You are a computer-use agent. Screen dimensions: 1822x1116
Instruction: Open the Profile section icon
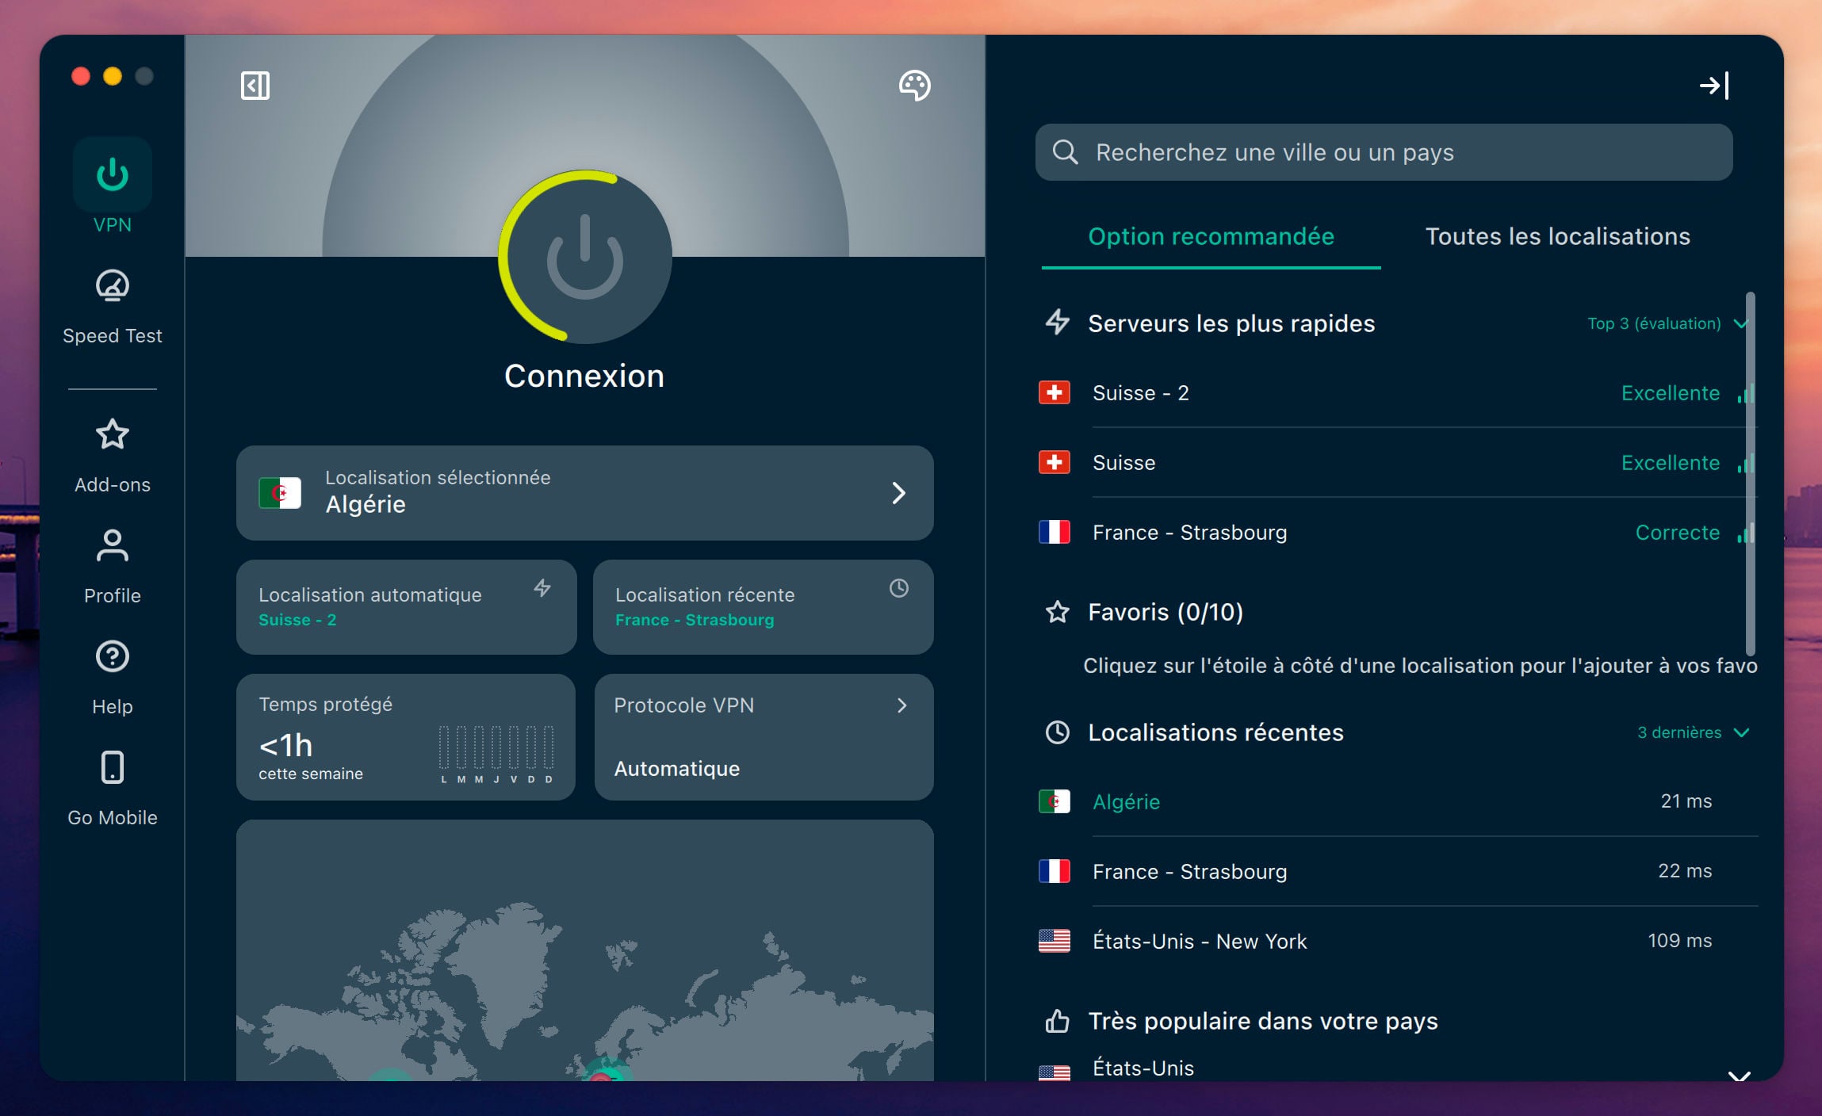pos(113,546)
